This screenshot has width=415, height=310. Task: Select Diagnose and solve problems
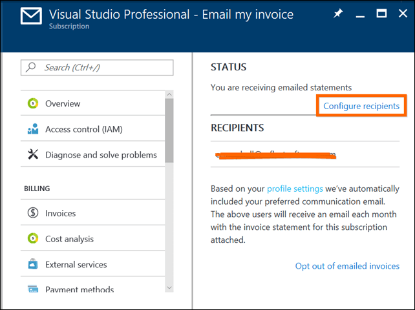(x=101, y=155)
